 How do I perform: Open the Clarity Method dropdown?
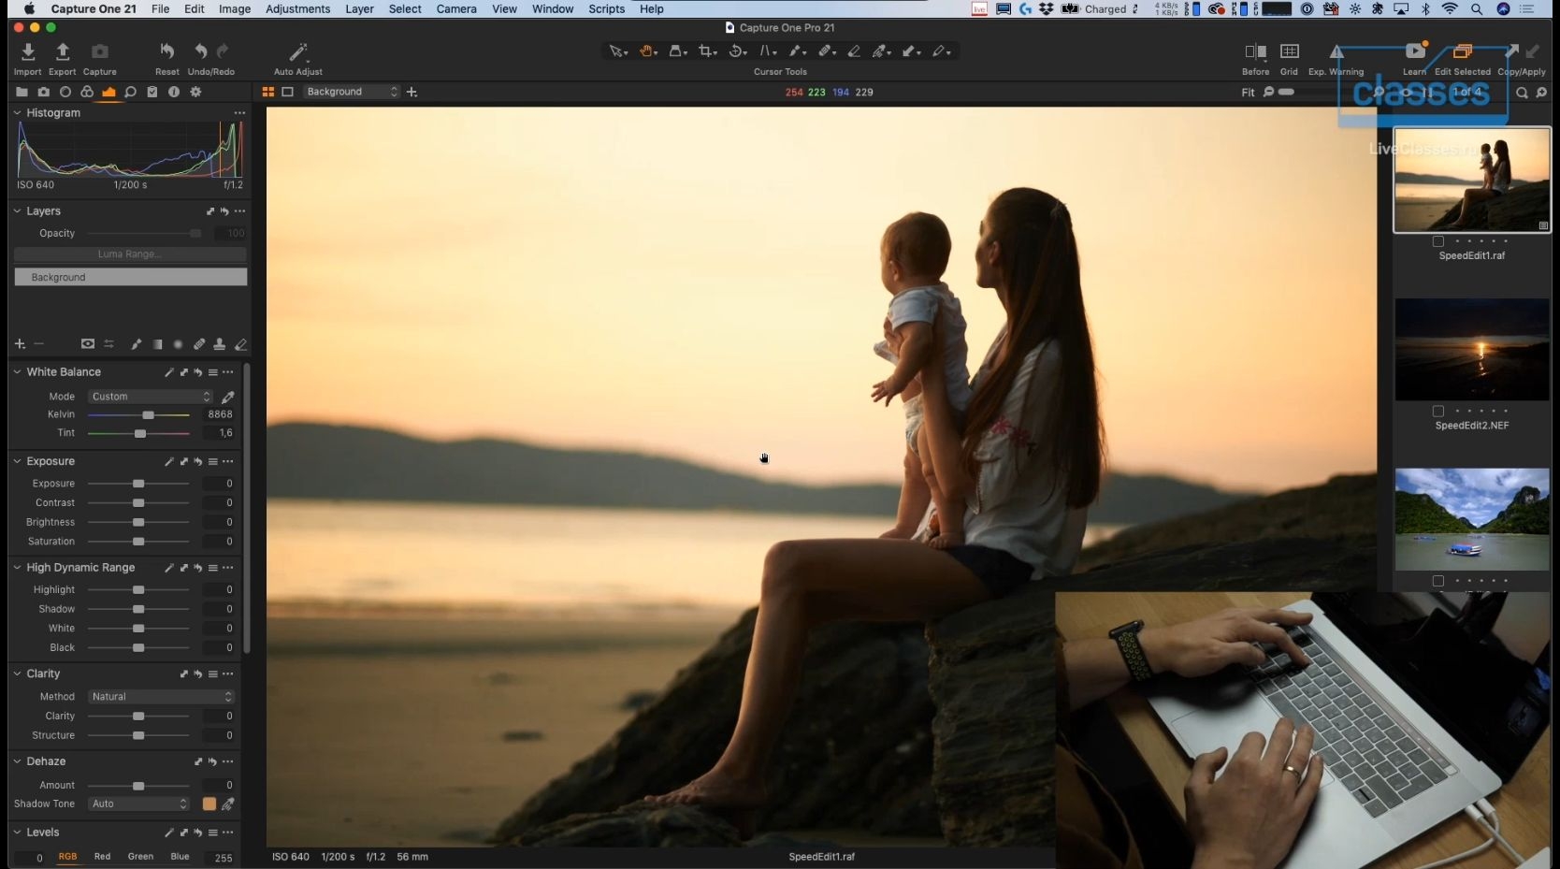point(161,697)
